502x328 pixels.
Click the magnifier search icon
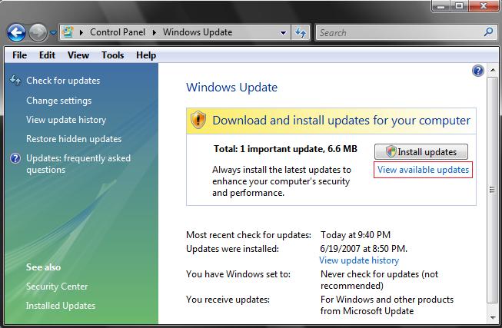[489, 31]
